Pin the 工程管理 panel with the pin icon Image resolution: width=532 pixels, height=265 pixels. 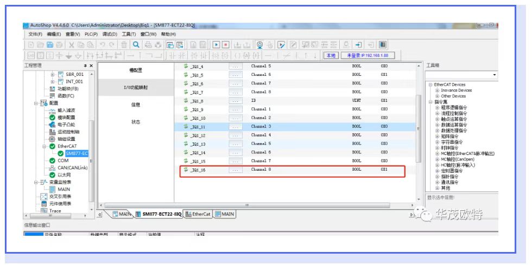click(86, 66)
